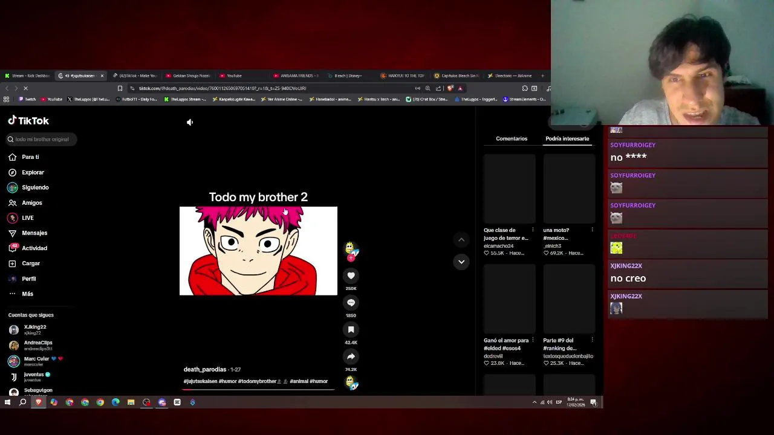Stop loading the page

(25, 88)
